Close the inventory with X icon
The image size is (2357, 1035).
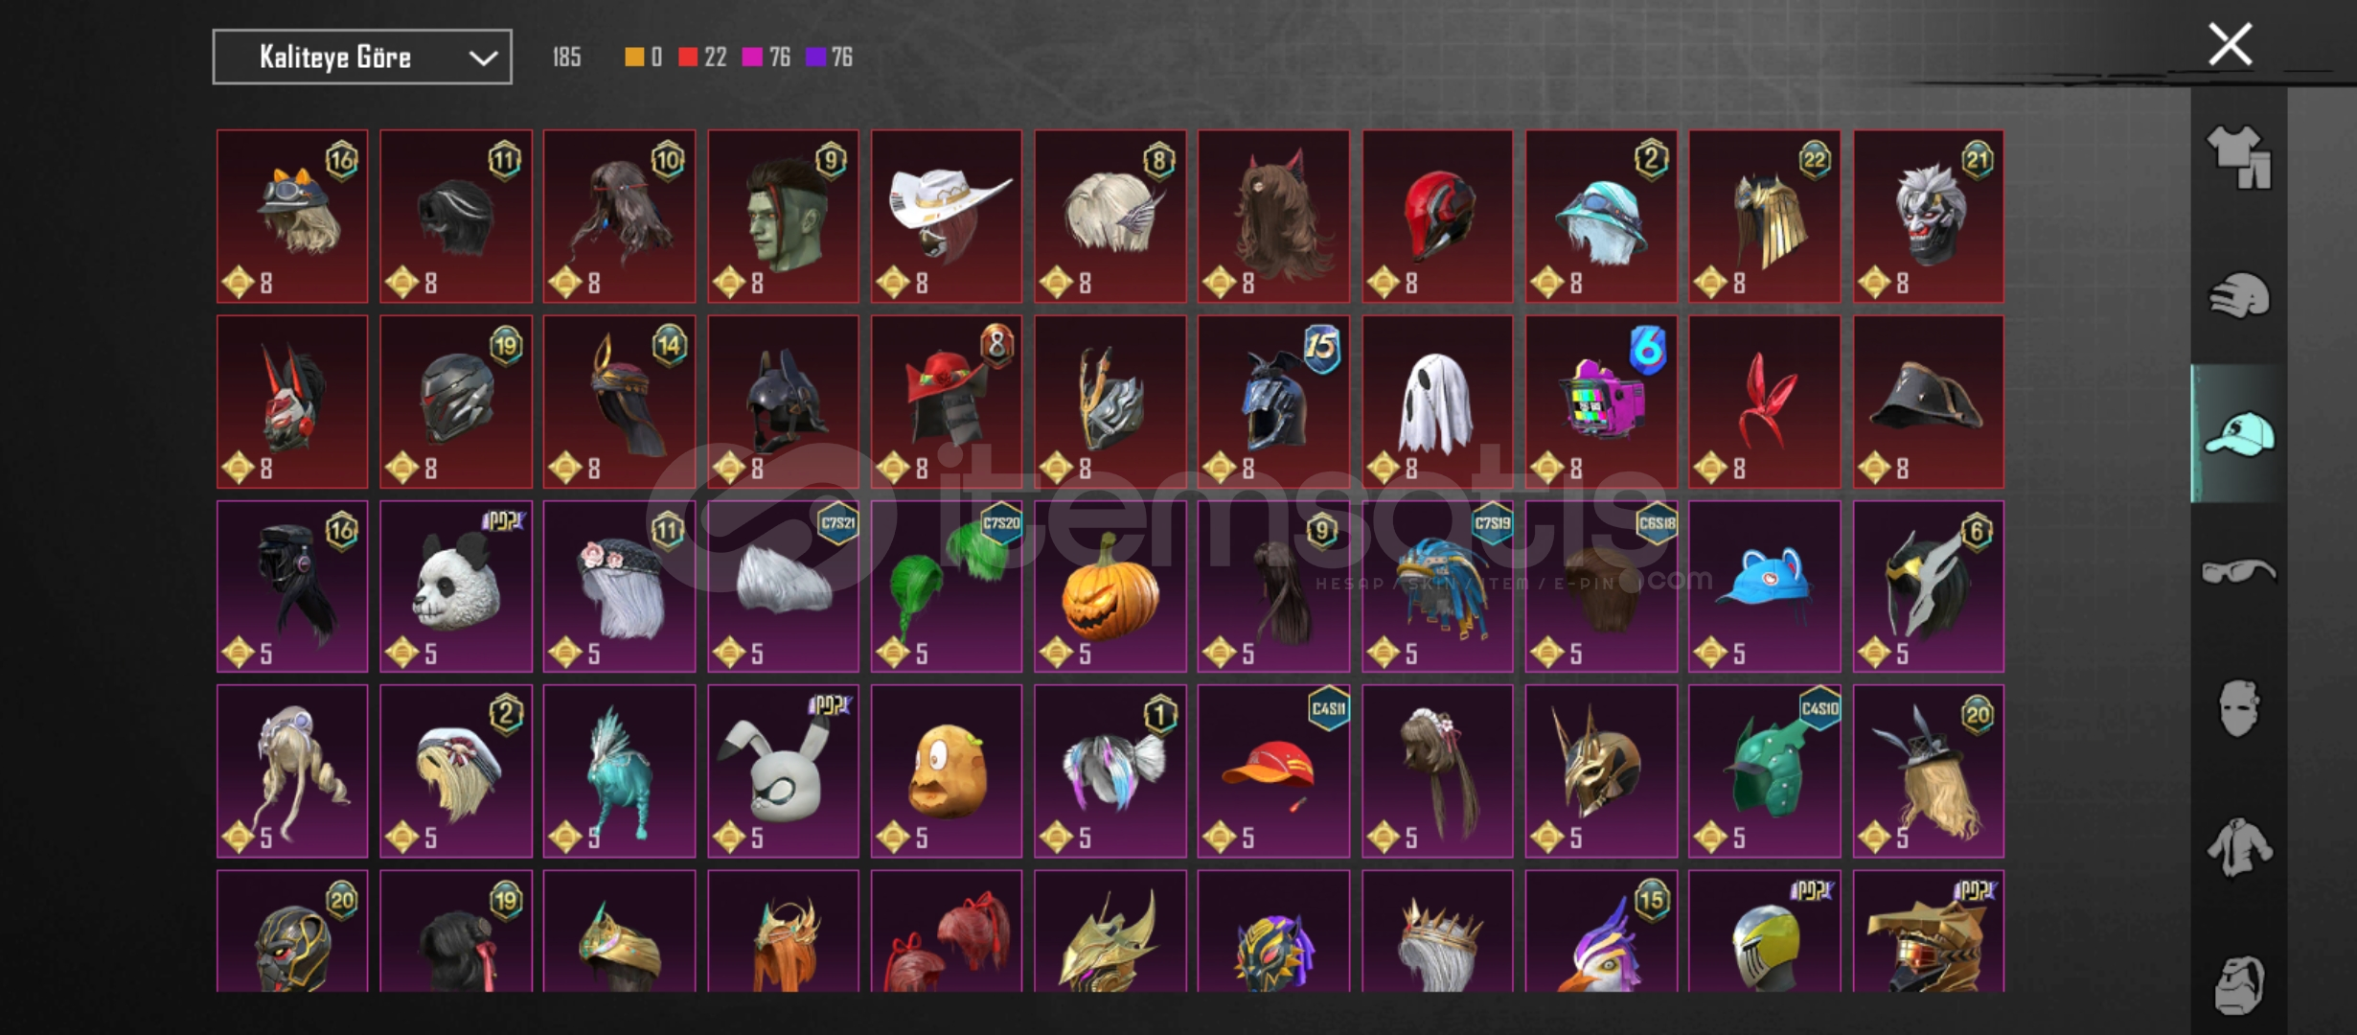tap(2230, 45)
